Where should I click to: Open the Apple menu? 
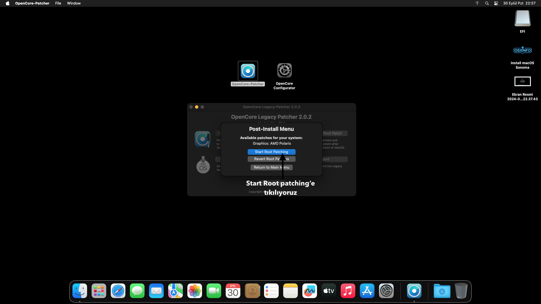click(8, 3)
